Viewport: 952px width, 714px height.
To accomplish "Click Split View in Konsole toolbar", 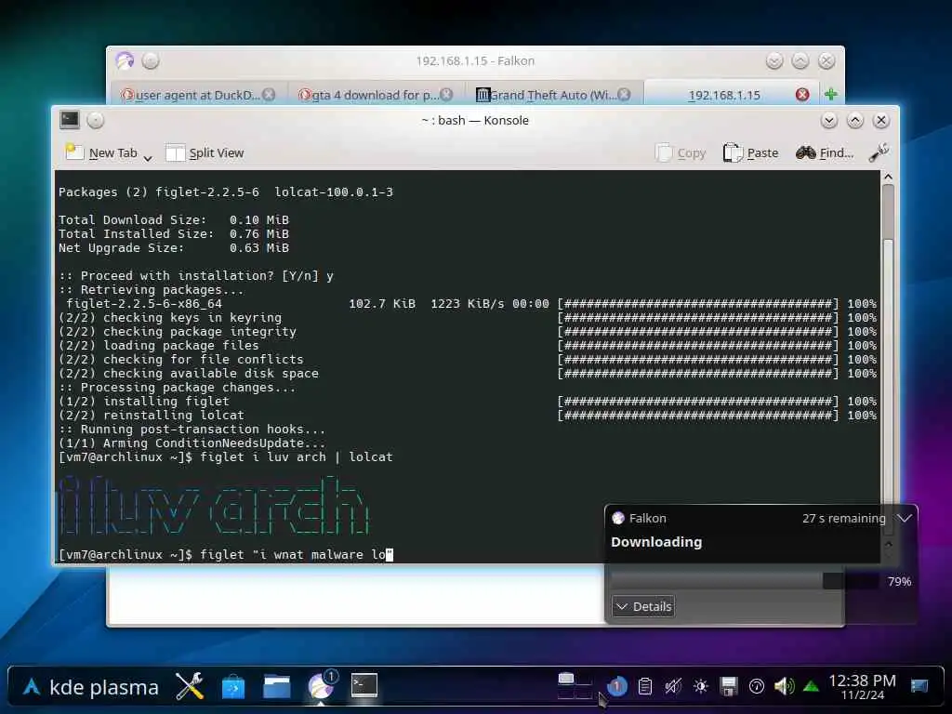I will (205, 153).
